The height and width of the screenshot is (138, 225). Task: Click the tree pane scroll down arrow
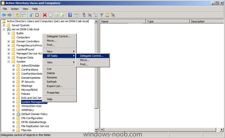[x=96, y=130]
